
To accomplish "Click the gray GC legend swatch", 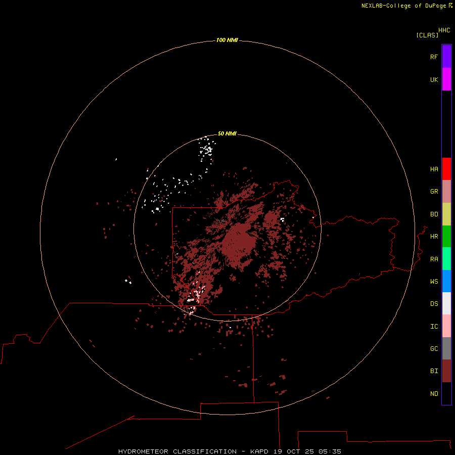I will [446, 348].
